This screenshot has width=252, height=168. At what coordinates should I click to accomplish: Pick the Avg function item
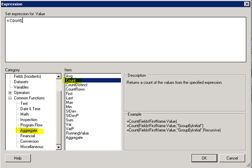(x=69, y=76)
